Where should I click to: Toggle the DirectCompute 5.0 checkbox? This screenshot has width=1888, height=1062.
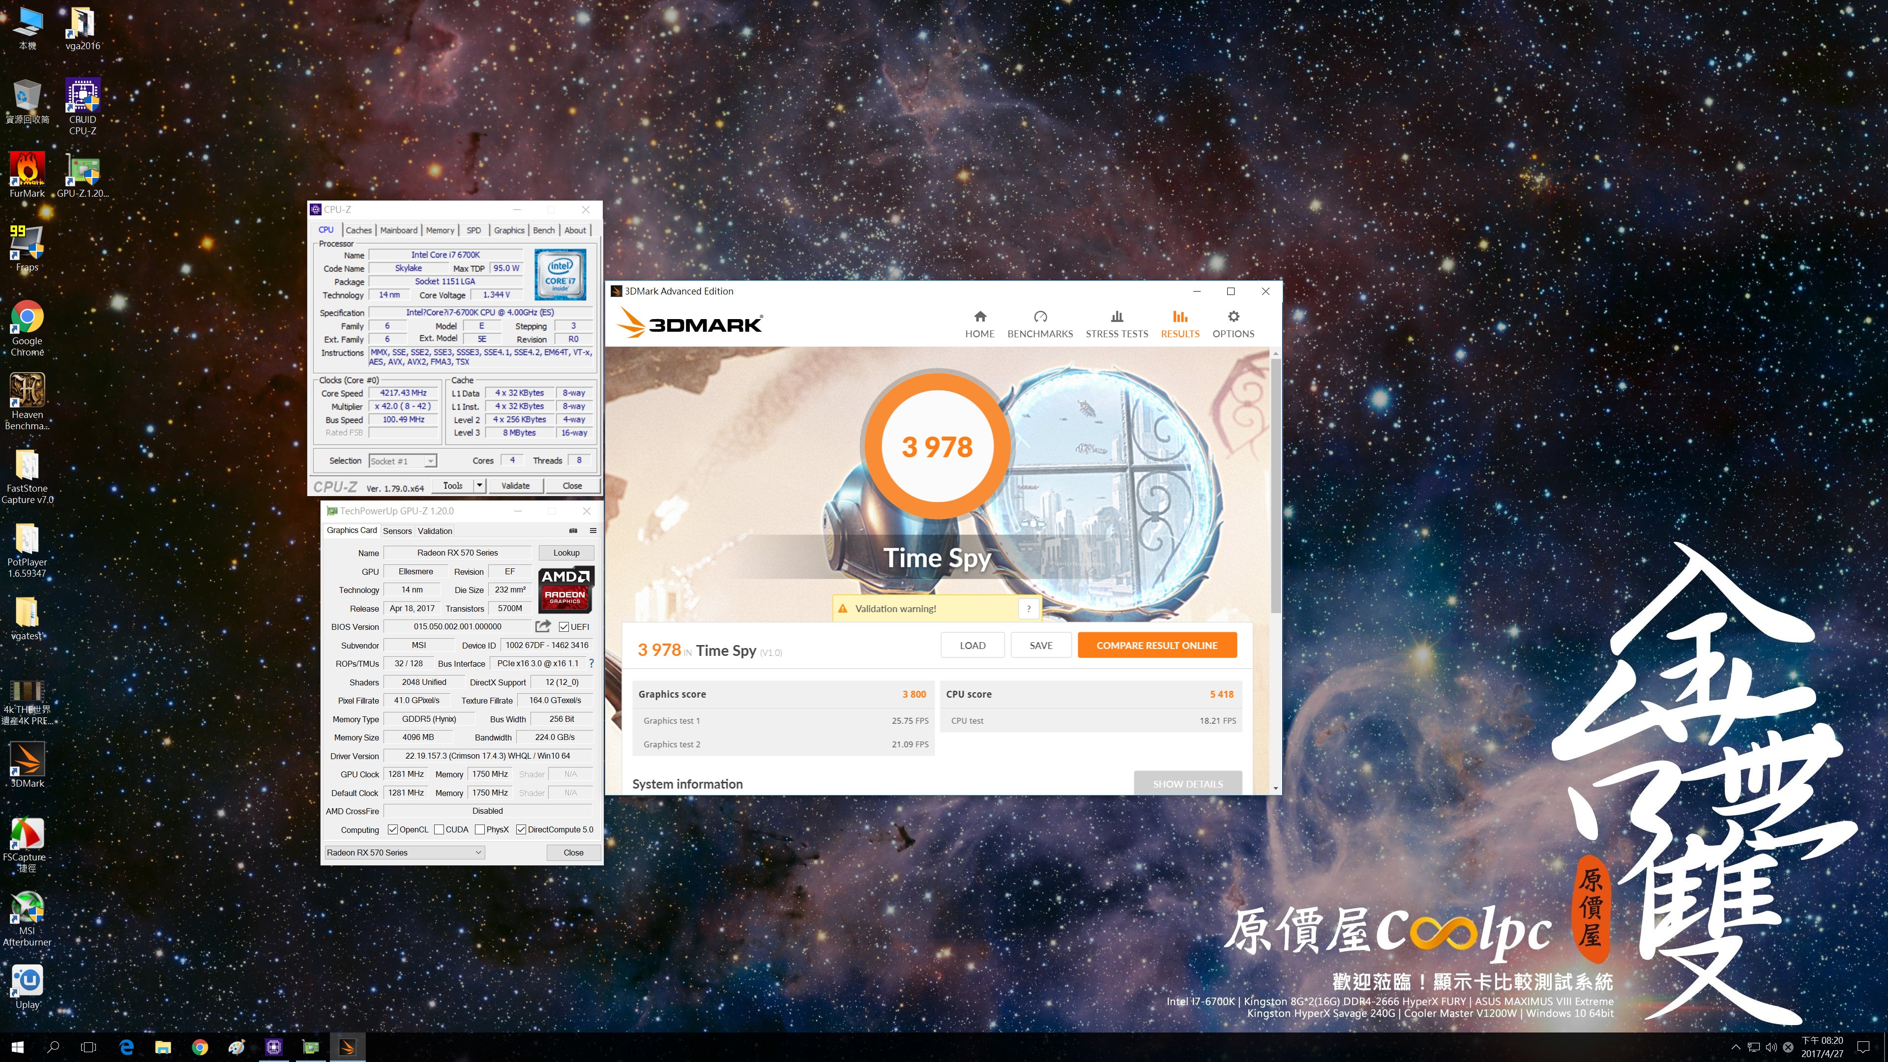coord(521,829)
